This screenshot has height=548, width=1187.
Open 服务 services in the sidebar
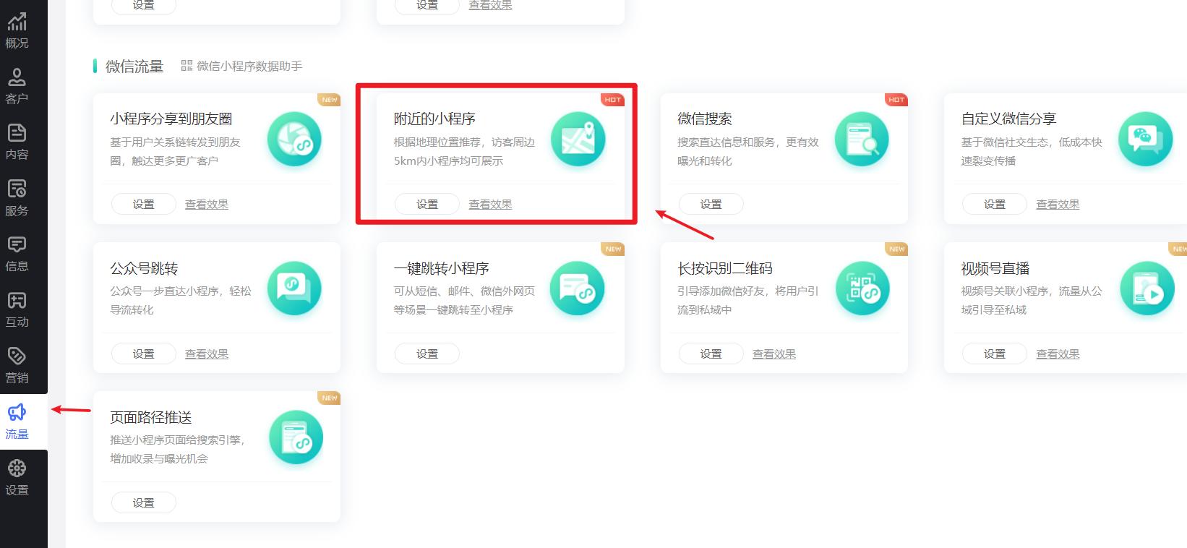(17, 198)
